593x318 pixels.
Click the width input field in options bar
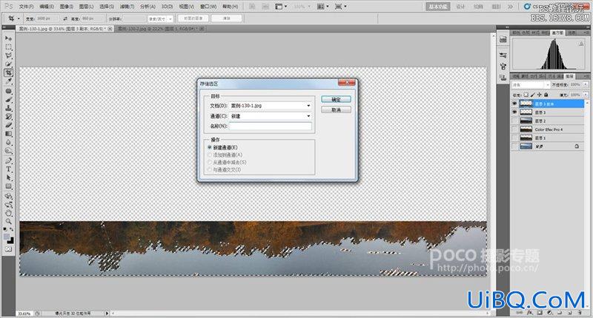click(47, 18)
